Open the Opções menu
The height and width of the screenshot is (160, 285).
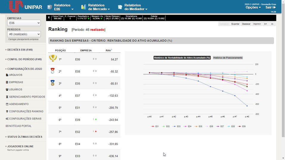click(253, 7)
